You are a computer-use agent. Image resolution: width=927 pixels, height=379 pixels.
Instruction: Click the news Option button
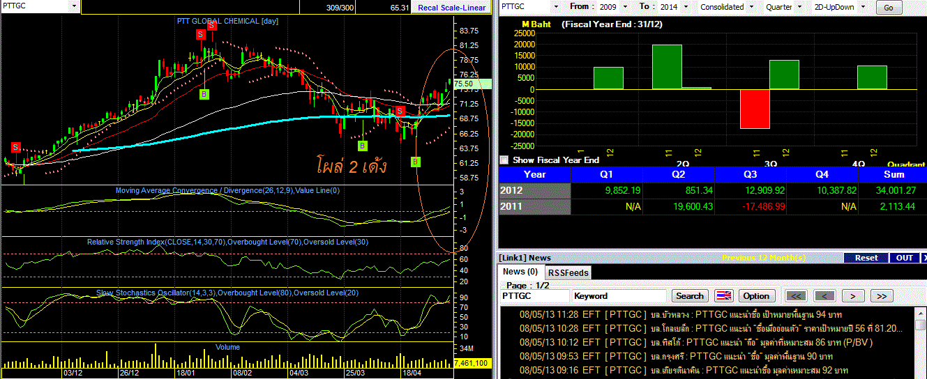click(x=756, y=296)
